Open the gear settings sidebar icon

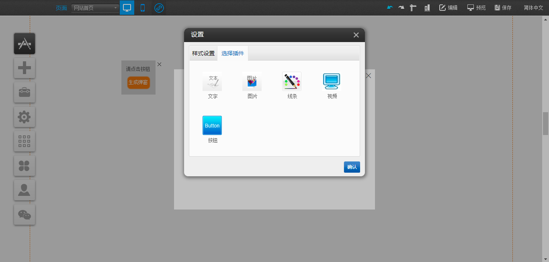click(x=25, y=117)
